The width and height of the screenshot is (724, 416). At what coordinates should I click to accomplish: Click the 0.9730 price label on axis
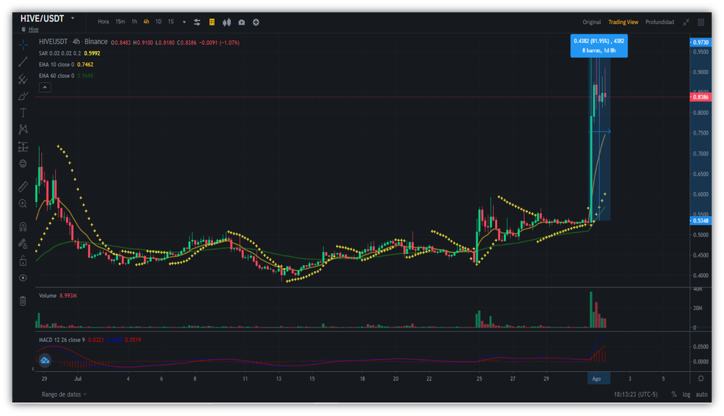pyautogui.click(x=700, y=42)
